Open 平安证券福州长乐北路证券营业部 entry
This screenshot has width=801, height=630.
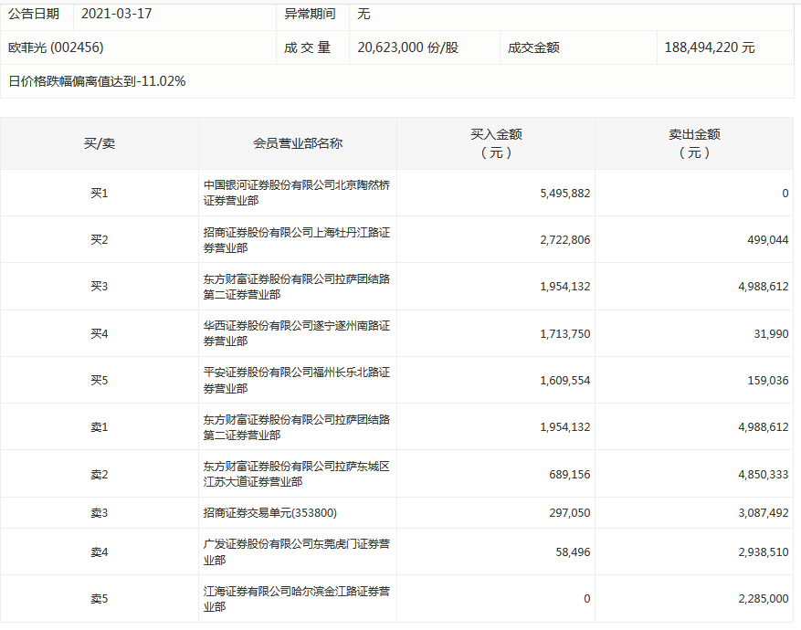click(297, 380)
